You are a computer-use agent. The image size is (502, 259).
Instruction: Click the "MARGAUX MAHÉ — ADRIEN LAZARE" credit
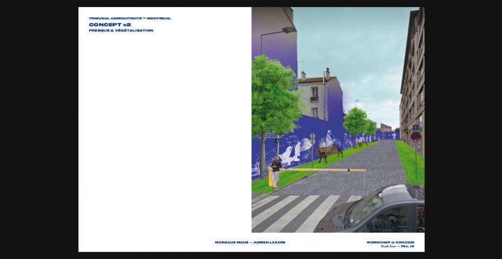coord(250,242)
